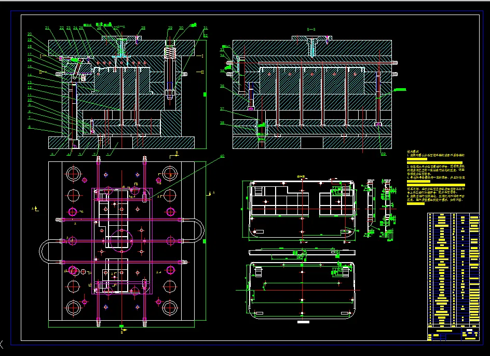Click part balloon number 39
The width and height of the screenshot is (490, 356).
click(383, 154)
